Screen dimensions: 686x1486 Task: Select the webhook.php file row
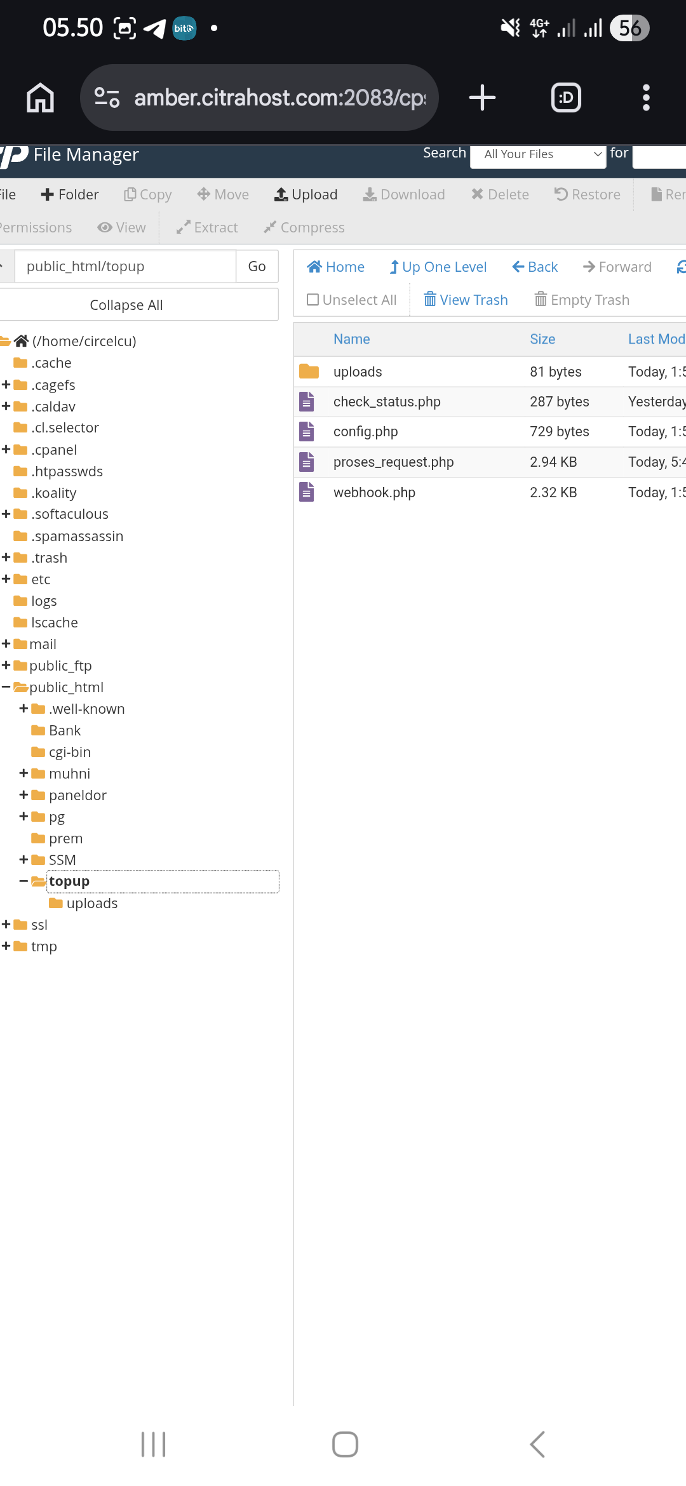coord(374,493)
